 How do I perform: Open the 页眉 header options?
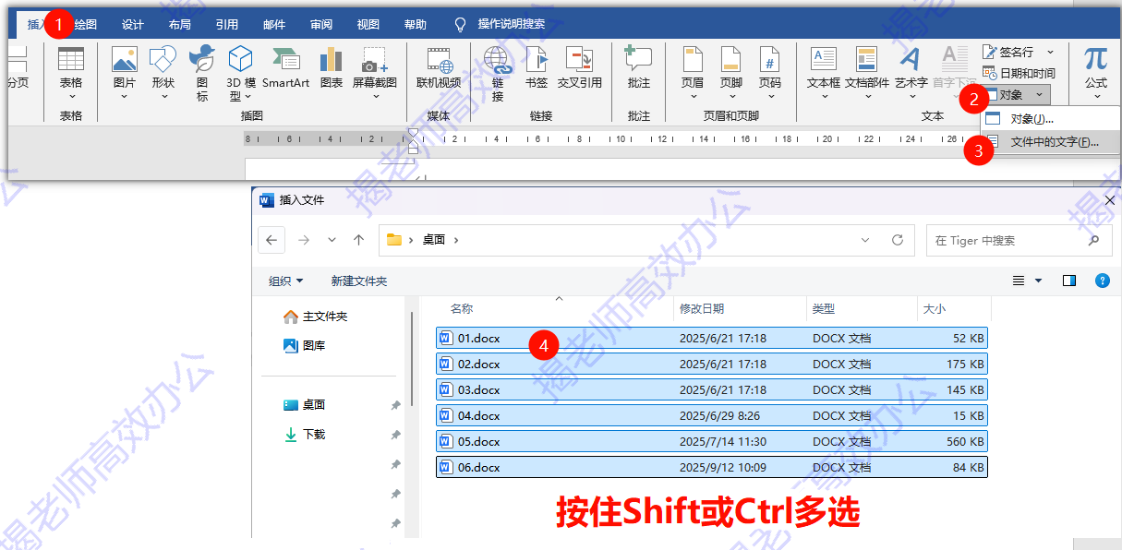(x=693, y=73)
